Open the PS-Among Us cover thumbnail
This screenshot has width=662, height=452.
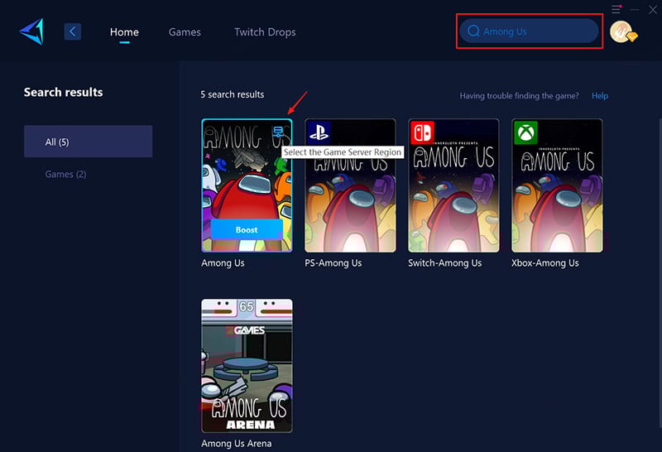350,185
